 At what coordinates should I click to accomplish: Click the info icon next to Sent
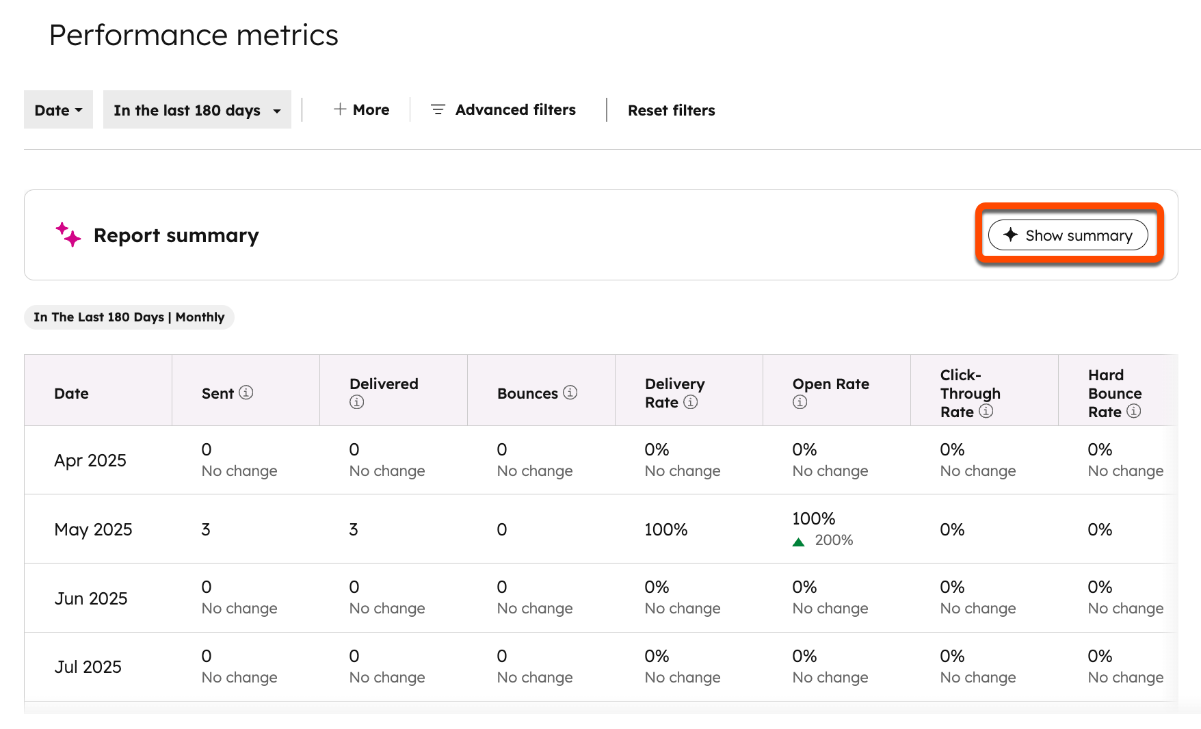(246, 393)
